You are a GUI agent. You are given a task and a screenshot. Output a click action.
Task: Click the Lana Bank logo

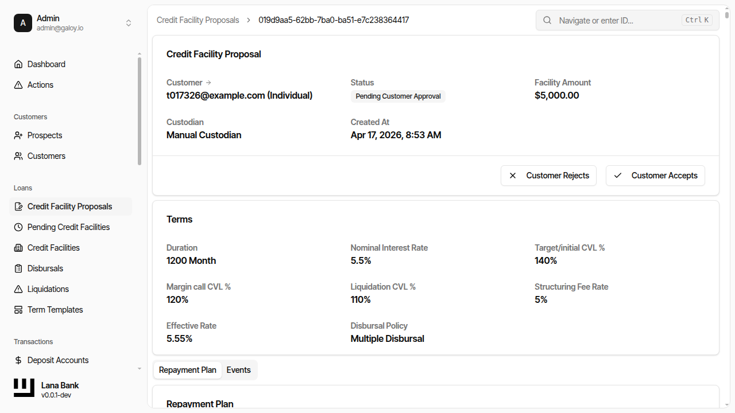pos(24,388)
